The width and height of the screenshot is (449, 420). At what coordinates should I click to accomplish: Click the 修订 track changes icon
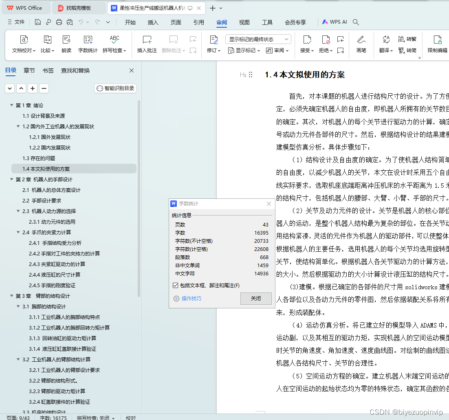[213, 44]
